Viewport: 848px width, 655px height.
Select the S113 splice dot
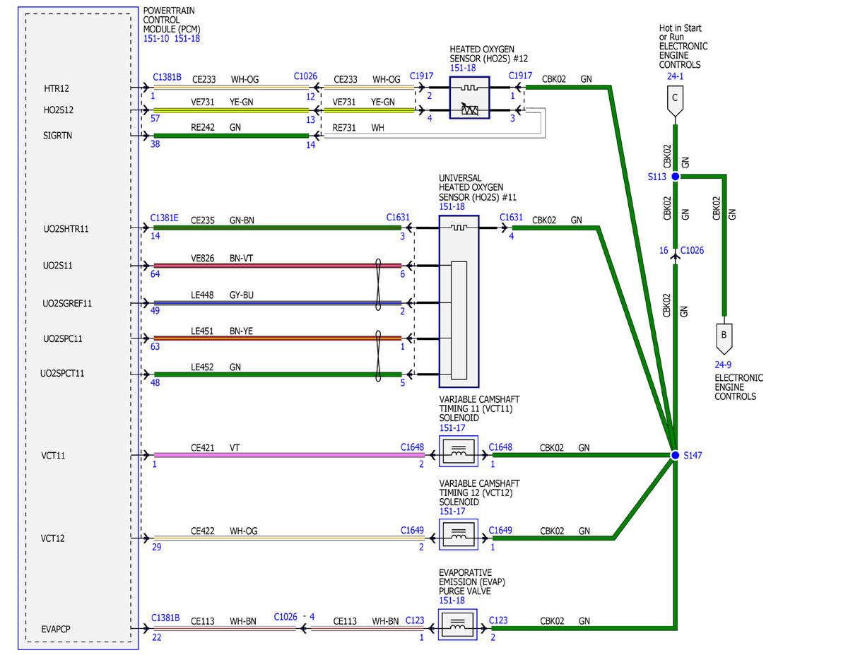(675, 176)
